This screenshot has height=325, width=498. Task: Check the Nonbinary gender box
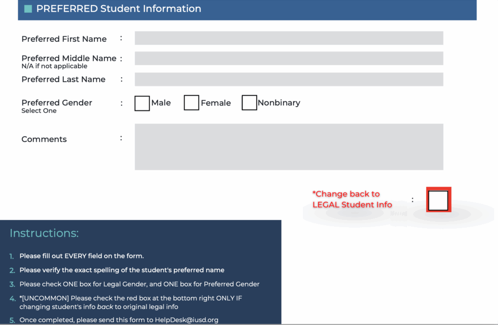(x=249, y=103)
